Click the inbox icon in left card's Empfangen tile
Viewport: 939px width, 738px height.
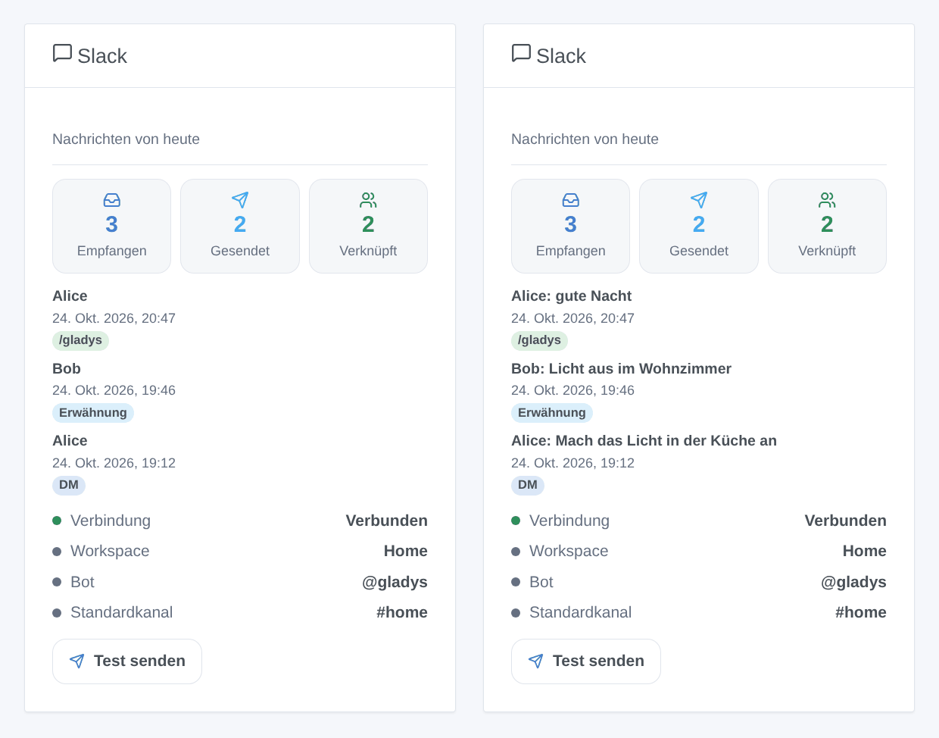(112, 200)
